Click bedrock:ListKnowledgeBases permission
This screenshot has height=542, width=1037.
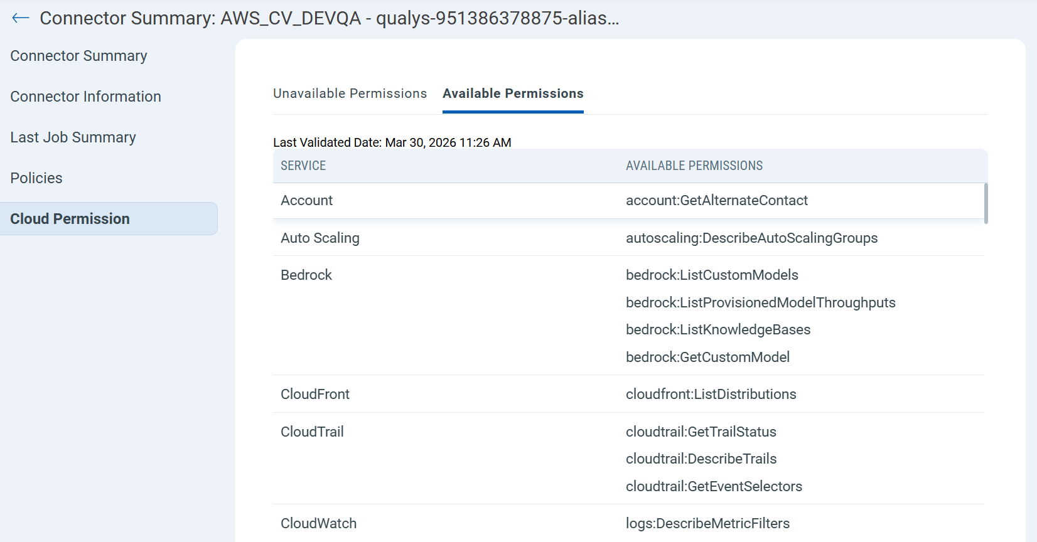(718, 330)
